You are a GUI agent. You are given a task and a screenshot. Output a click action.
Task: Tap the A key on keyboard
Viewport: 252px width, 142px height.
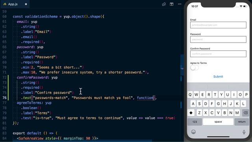(193, 104)
